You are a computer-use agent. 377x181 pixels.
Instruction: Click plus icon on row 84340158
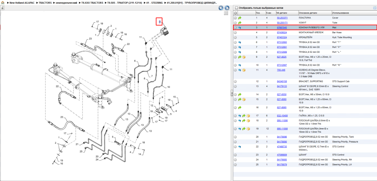click(x=235, y=81)
